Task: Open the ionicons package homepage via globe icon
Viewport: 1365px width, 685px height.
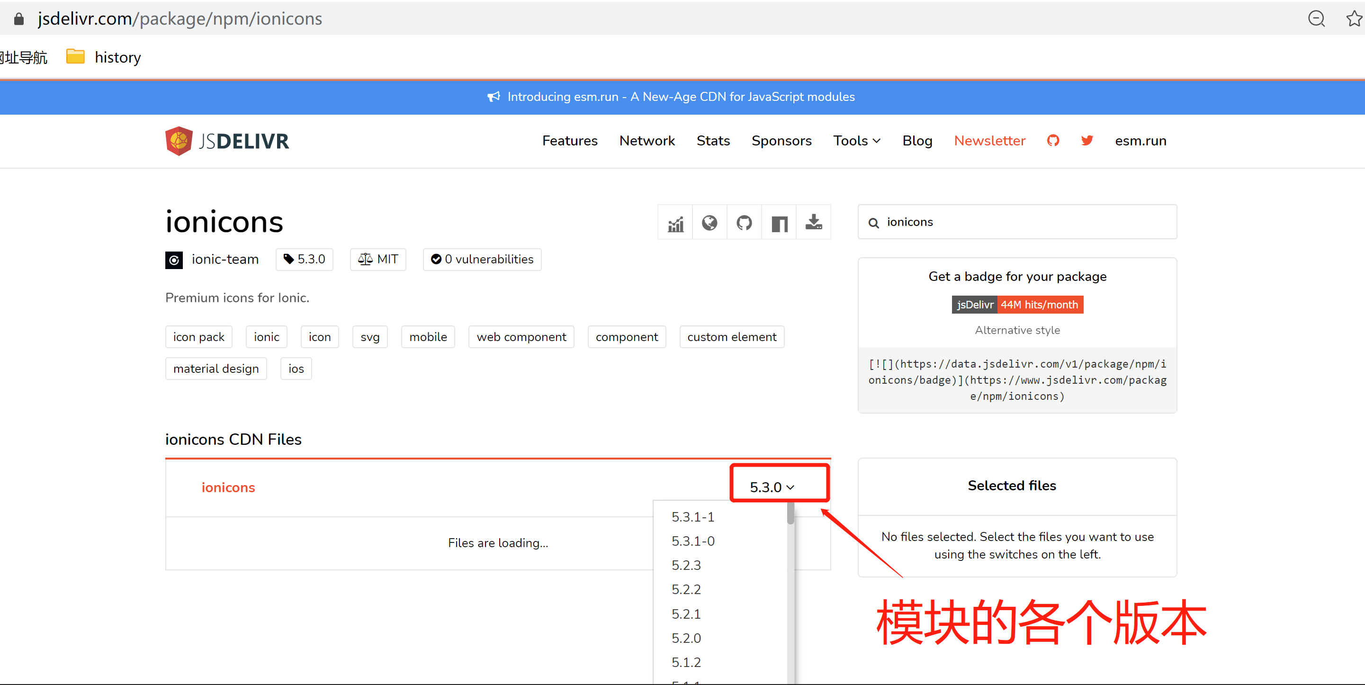Action: tap(709, 222)
